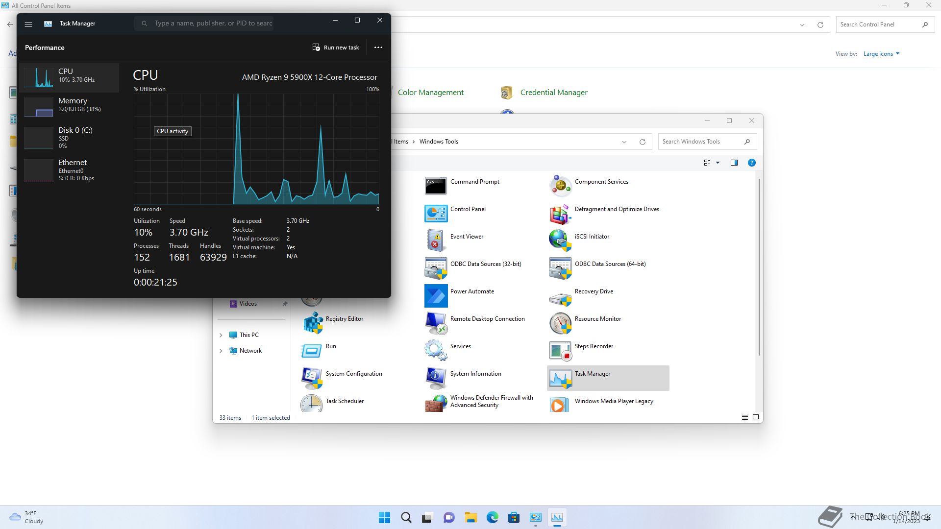This screenshot has width=941, height=529.
Task: Open the Run icon in Windows Tools
Action: click(311, 351)
